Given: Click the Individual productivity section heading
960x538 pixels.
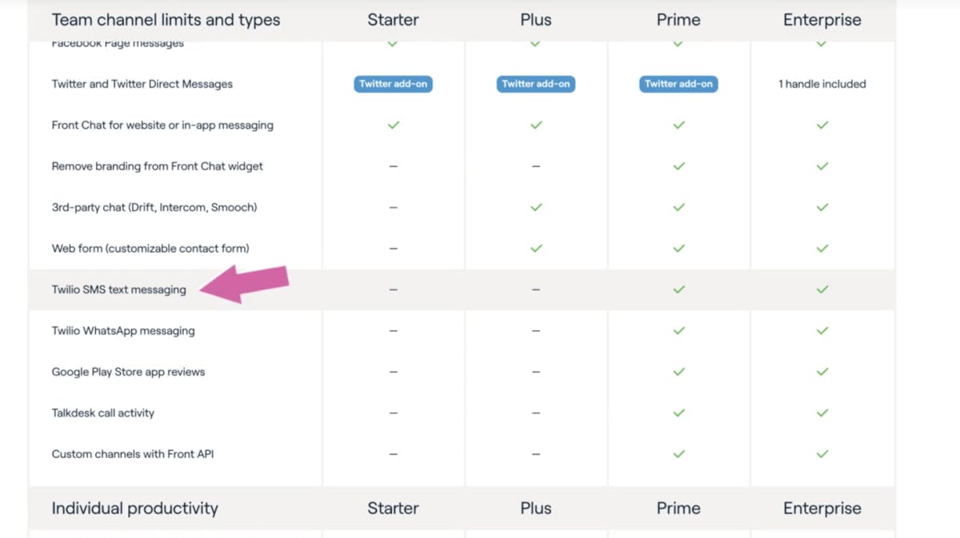Looking at the screenshot, I should 134,508.
